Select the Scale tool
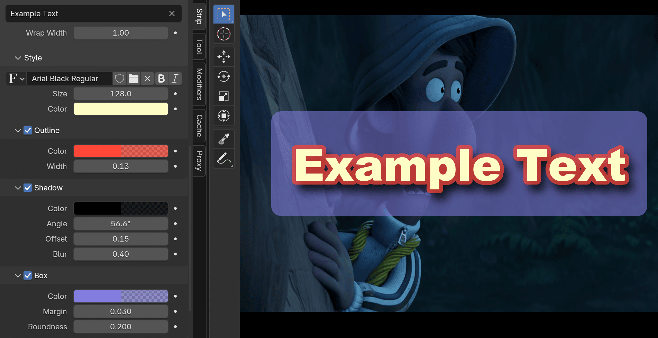The height and width of the screenshot is (338, 658). click(x=224, y=96)
